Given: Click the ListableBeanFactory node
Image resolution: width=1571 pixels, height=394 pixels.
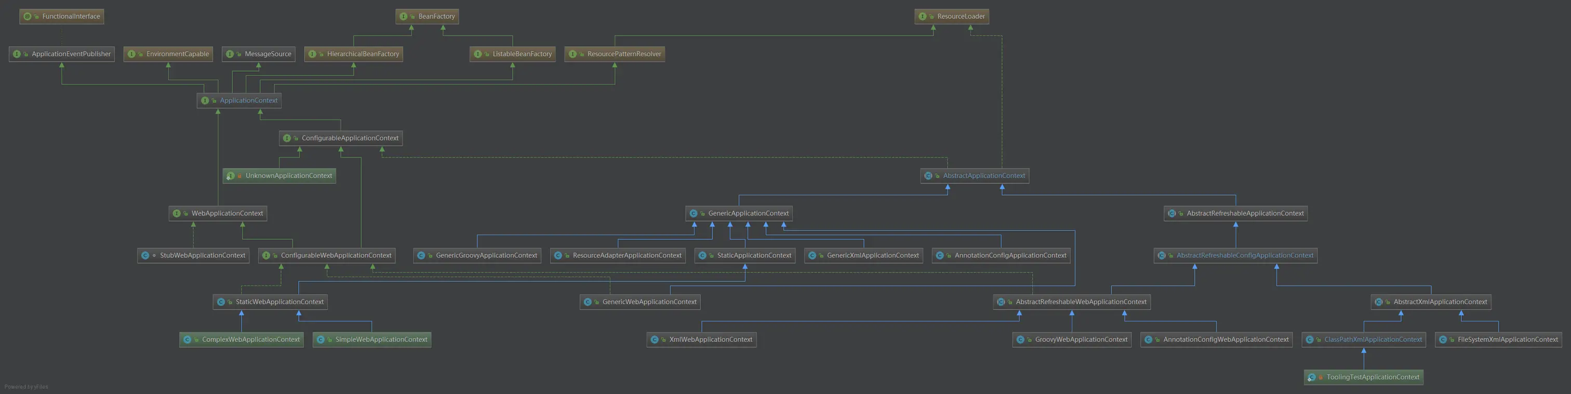Looking at the screenshot, I should click(x=513, y=54).
